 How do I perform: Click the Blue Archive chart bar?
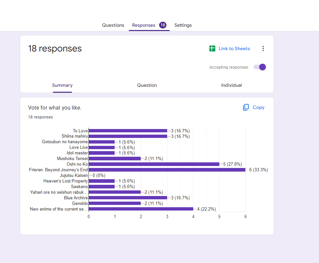(x=128, y=198)
